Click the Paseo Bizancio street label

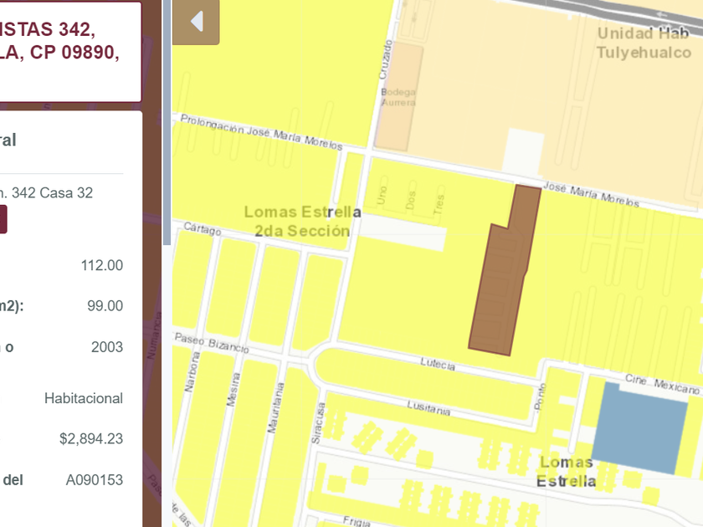coord(211,342)
